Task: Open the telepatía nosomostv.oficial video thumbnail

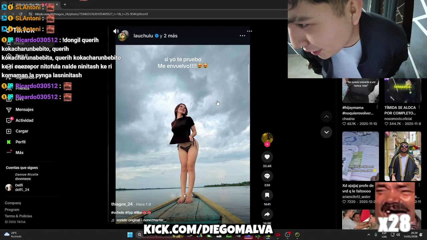Action: pyautogui.click(x=403, y=90)
